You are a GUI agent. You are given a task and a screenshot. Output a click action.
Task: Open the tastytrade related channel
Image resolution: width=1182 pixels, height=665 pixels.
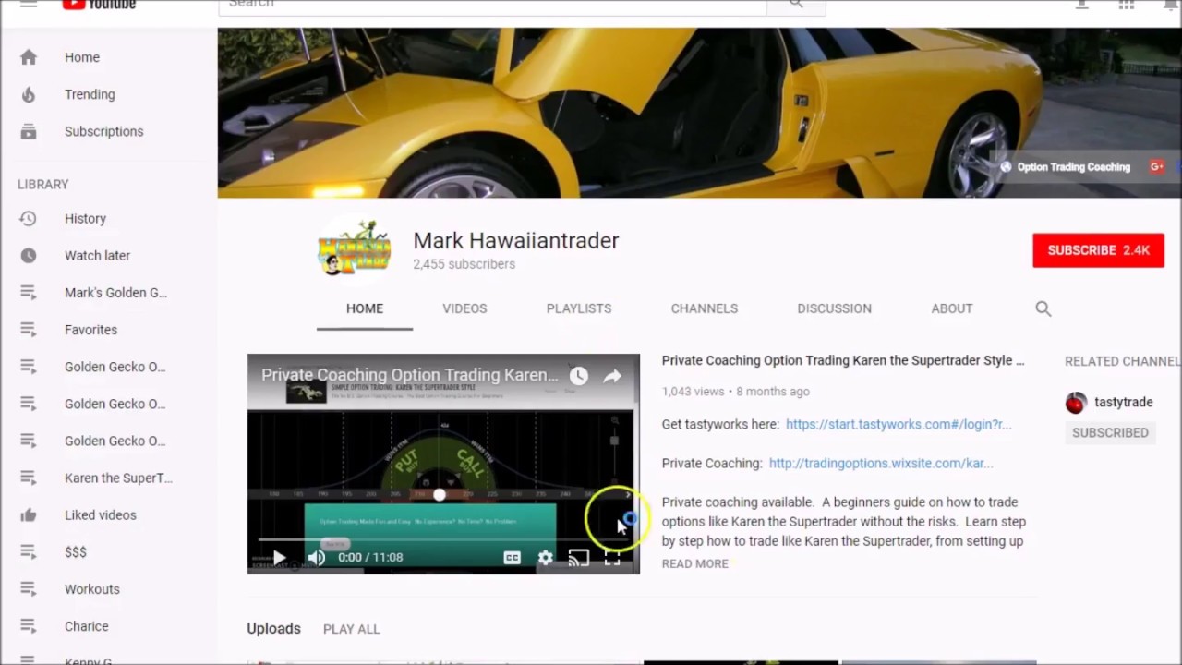(1124, 402)
